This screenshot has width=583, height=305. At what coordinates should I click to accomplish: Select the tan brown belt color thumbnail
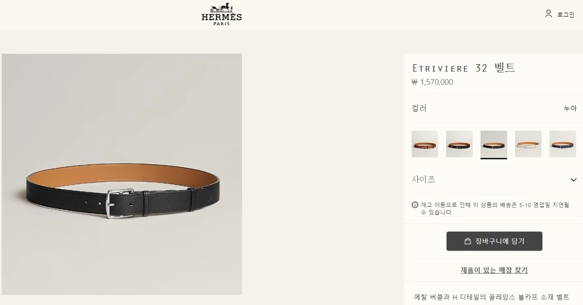[x=425, y=144]
